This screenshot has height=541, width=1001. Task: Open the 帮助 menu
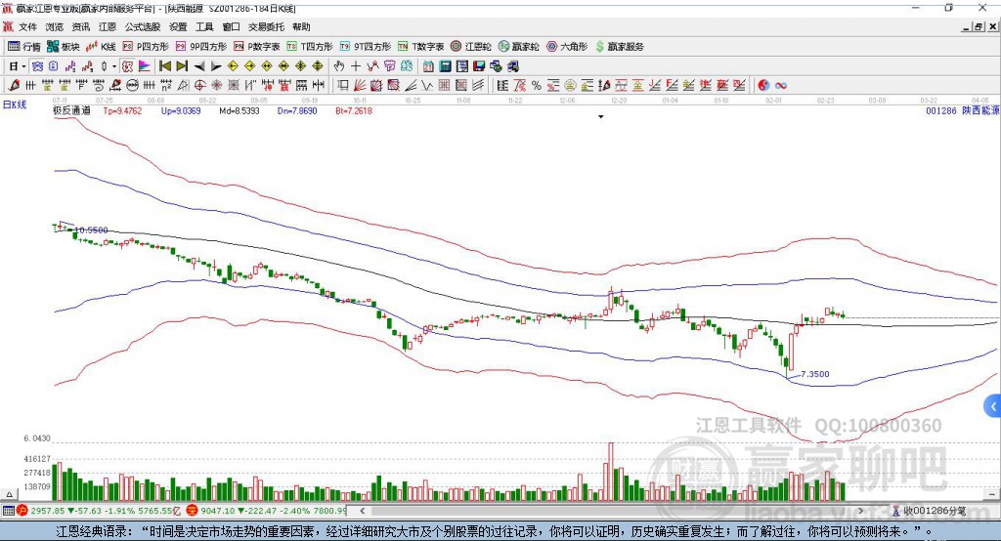[x=301, y=26]
